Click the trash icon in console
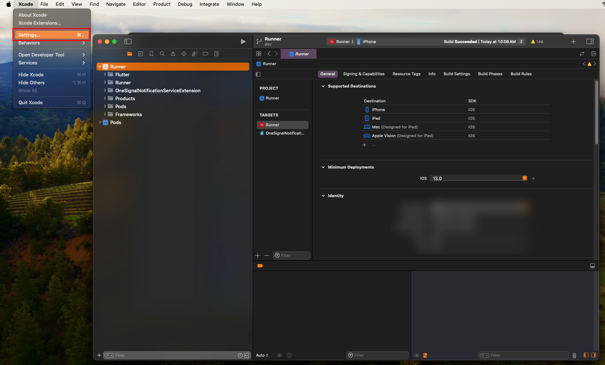Screen dimensions: 605x365 pos(574,356)
